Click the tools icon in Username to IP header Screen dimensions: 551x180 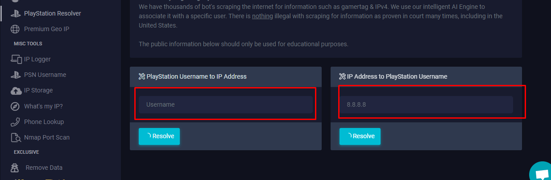[142, 76]
